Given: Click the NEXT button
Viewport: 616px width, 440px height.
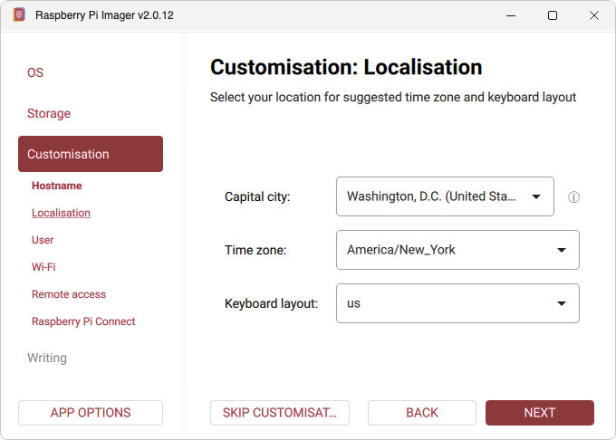Looking at the screenshot, I should coord(540,413).
